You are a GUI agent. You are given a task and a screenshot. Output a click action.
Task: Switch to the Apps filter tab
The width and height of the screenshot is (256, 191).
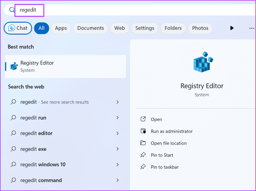(x=61, y=28)
